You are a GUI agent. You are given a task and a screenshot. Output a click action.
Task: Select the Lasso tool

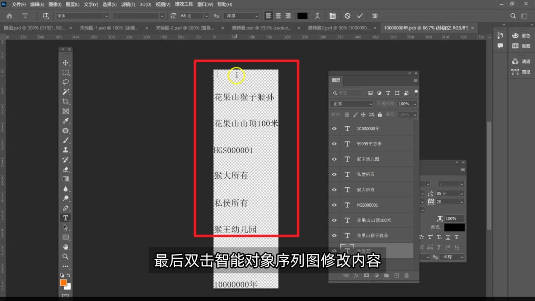(x=65, y=82)
